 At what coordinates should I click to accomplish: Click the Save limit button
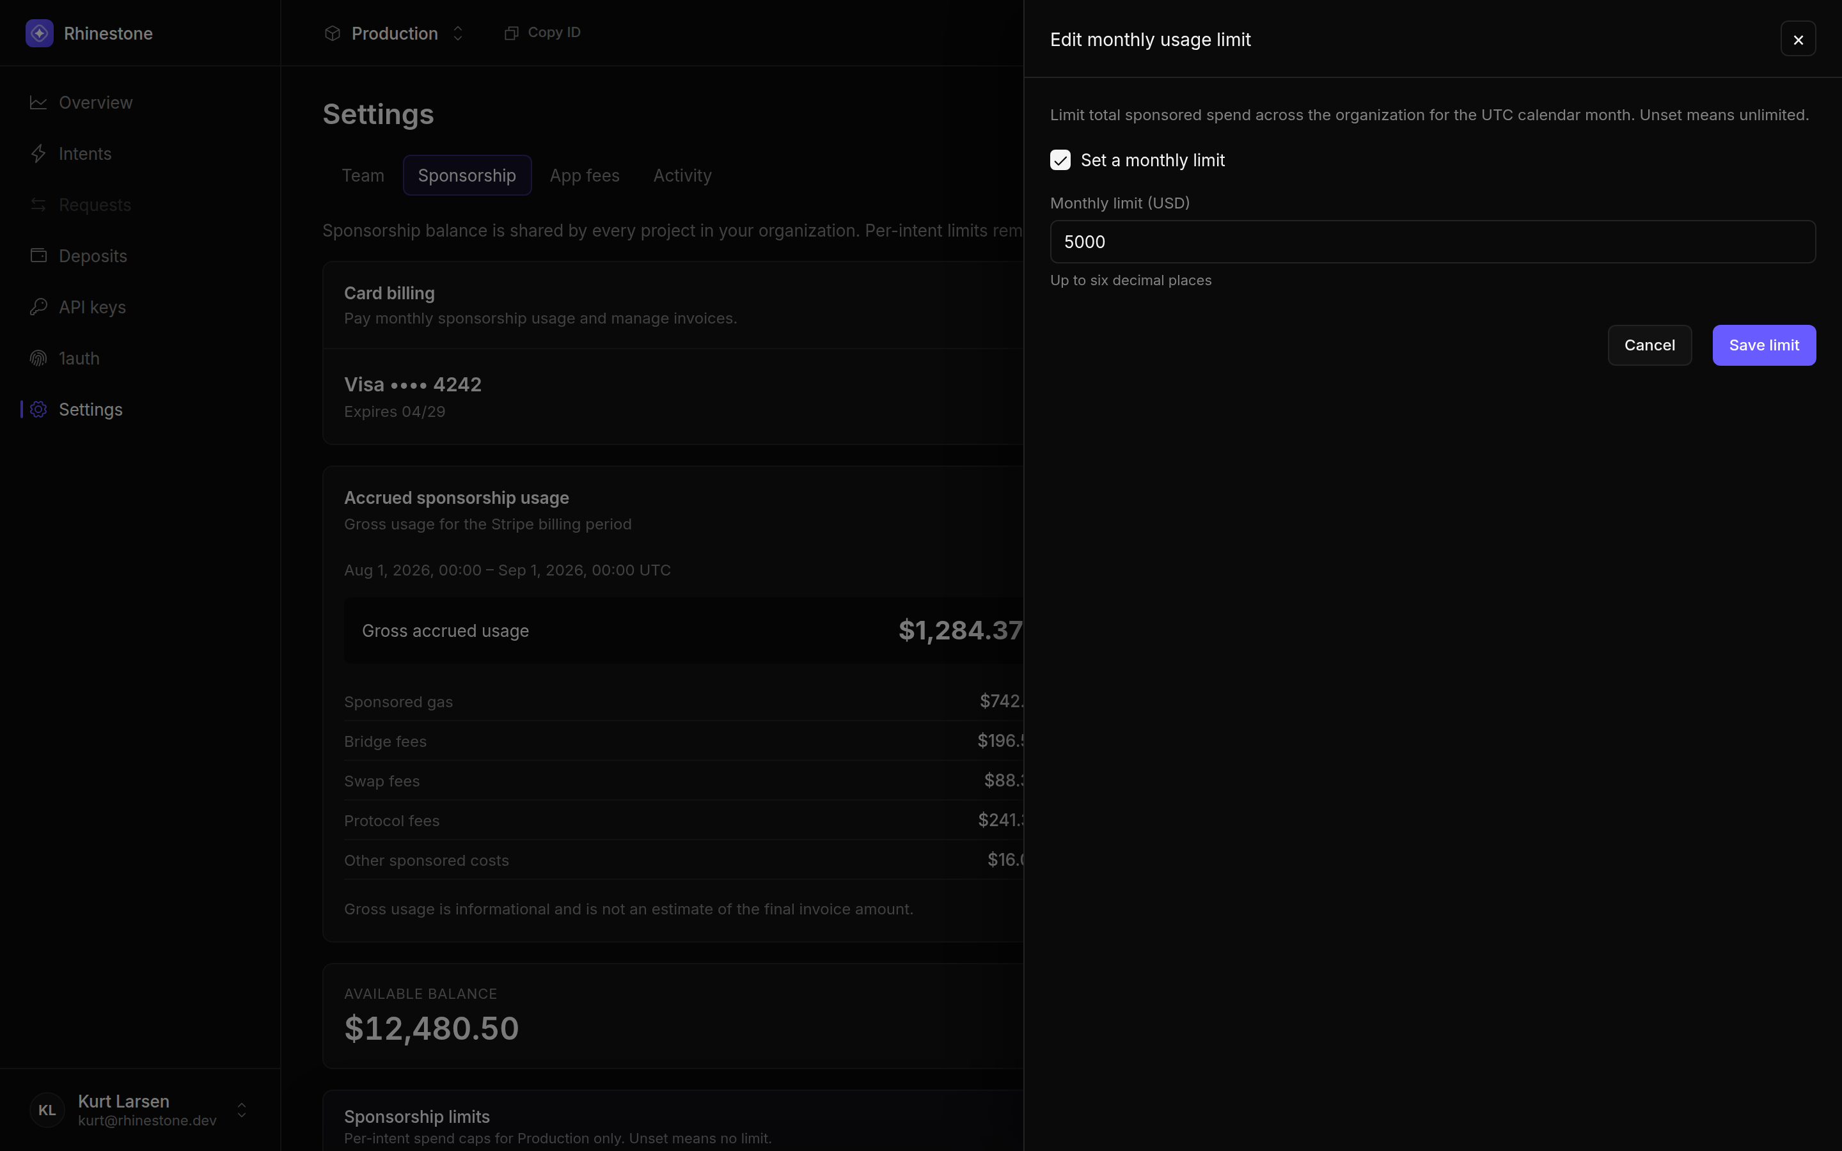[1763, 345]
